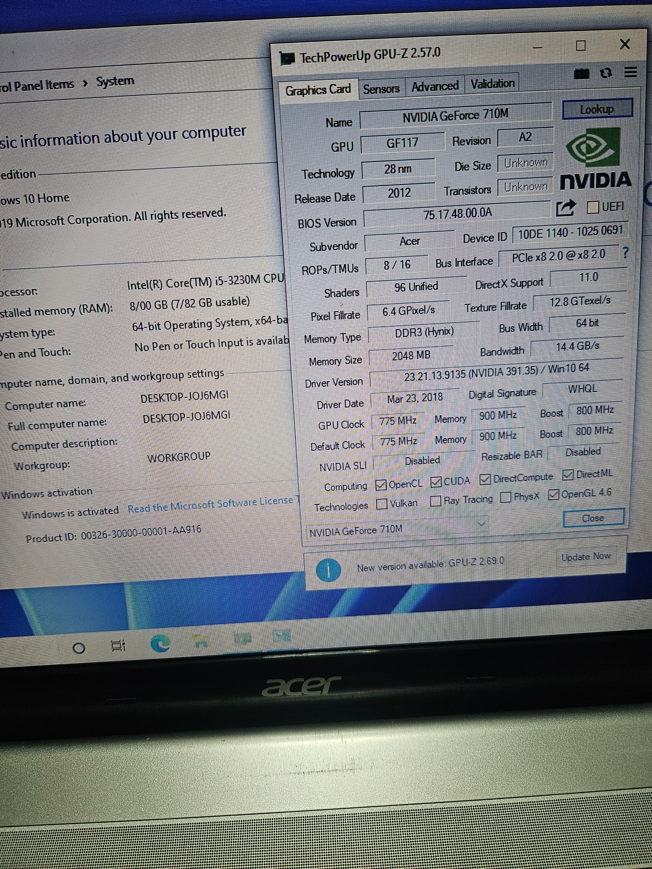This screenshot has width=652, height=869.
Task: Click the Lookup button
Action: click(x=597, y=109)
